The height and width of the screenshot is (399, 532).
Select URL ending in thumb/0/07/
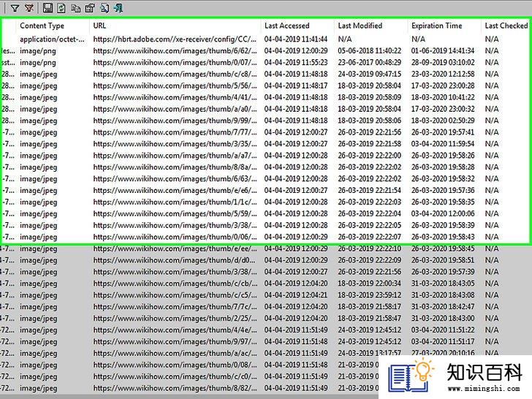(175, 62)
